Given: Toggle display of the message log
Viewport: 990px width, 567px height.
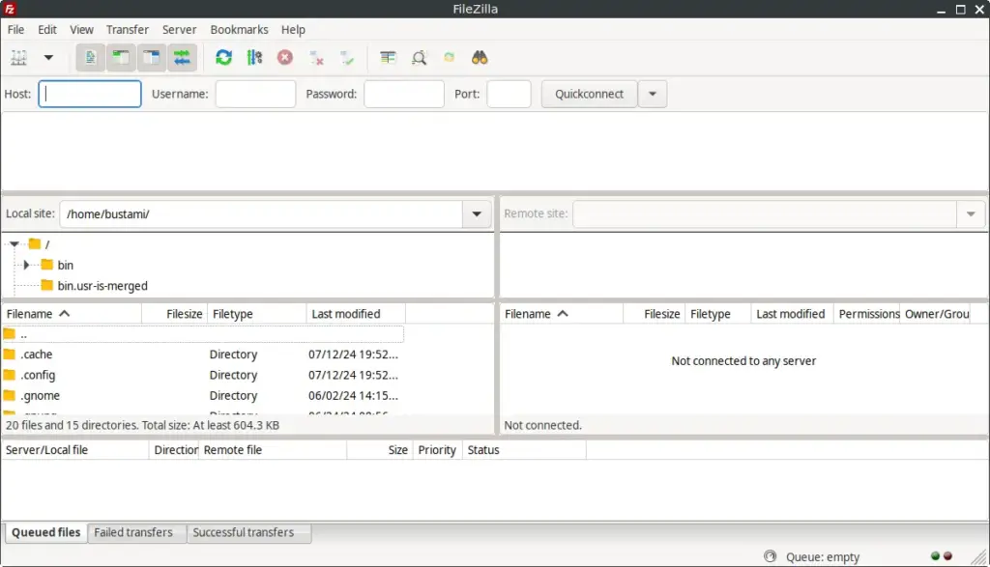Looking at the screenshot, I should [89, 57].
